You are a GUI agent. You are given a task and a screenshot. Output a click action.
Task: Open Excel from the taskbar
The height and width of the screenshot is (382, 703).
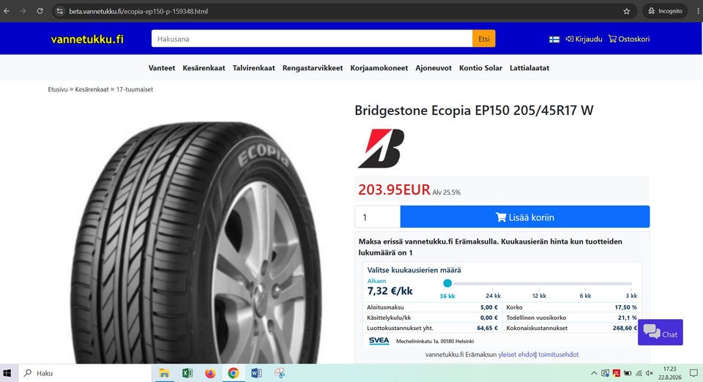pos(187,373)
